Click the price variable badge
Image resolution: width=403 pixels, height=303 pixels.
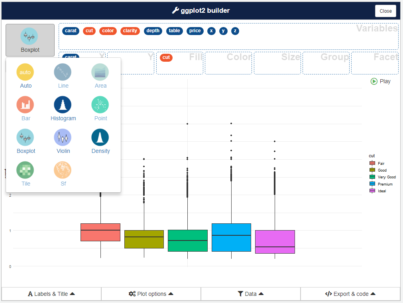[x=195, y=31]
